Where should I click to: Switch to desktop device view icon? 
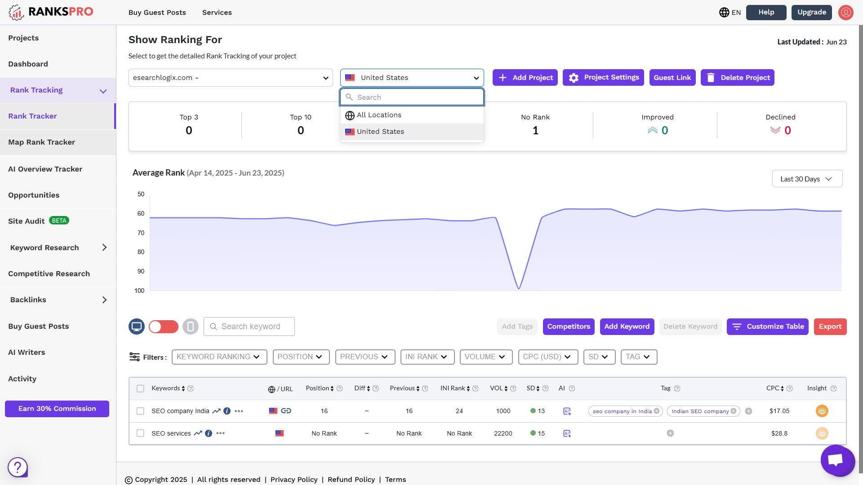(137, 326)
